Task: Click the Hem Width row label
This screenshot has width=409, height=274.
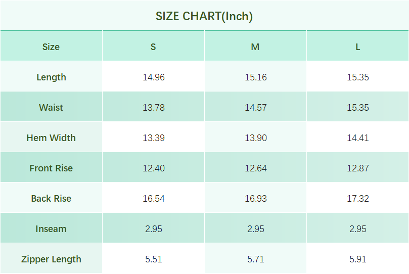Action: (x=51, y=138)
